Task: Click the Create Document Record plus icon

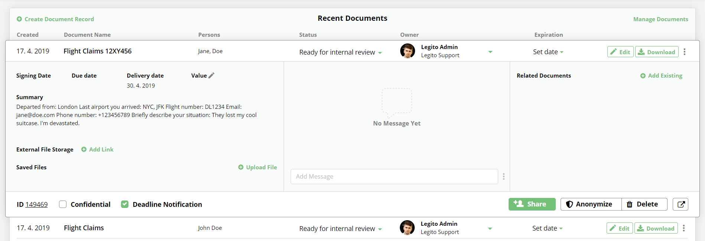Action: tap(19, 19)
